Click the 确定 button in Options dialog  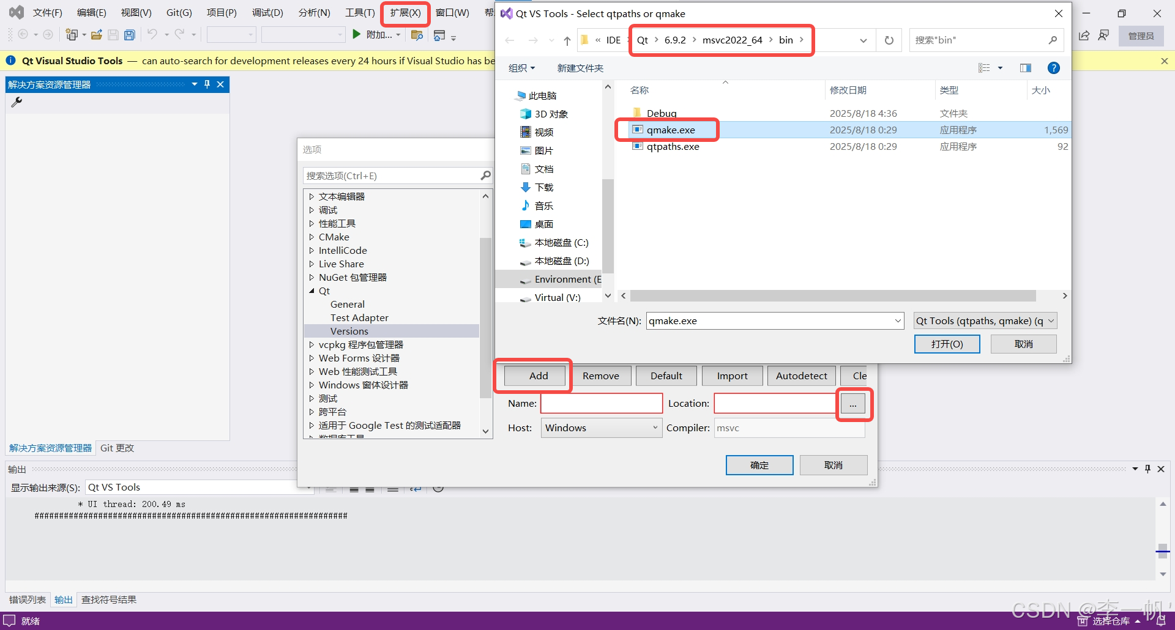pos(759,465)
